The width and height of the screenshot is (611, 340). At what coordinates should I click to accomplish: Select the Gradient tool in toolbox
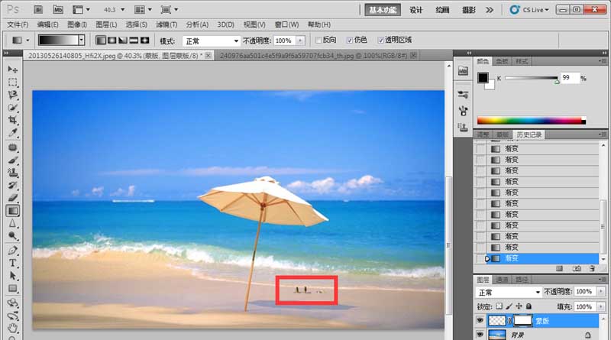point(13,211)
